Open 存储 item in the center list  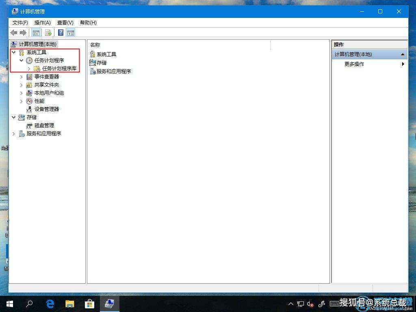[101, 63]
